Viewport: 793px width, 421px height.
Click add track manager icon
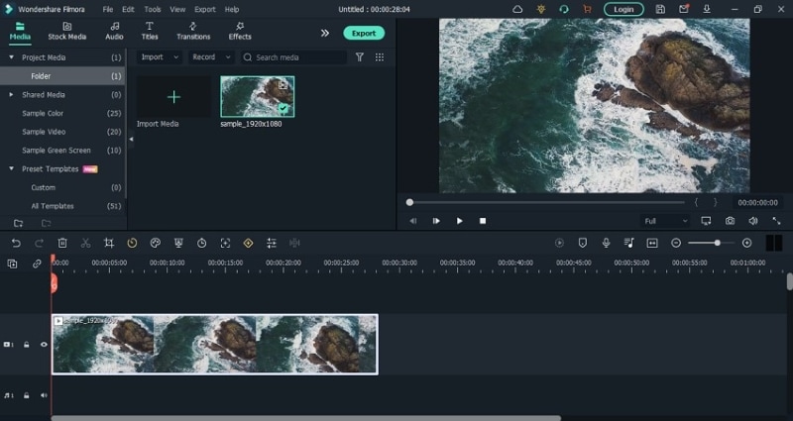(12, 263)
